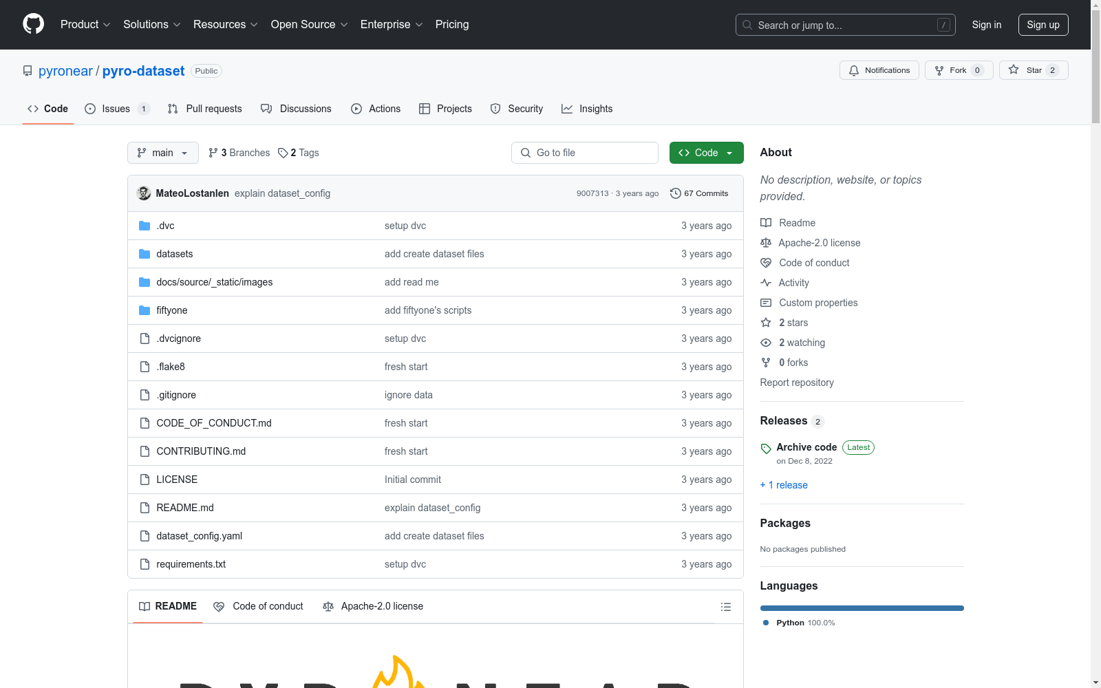The height and width of the screenshot is (688, 1101).
Task: Open the dataset_config.yaml file
Action: (200, 536)
